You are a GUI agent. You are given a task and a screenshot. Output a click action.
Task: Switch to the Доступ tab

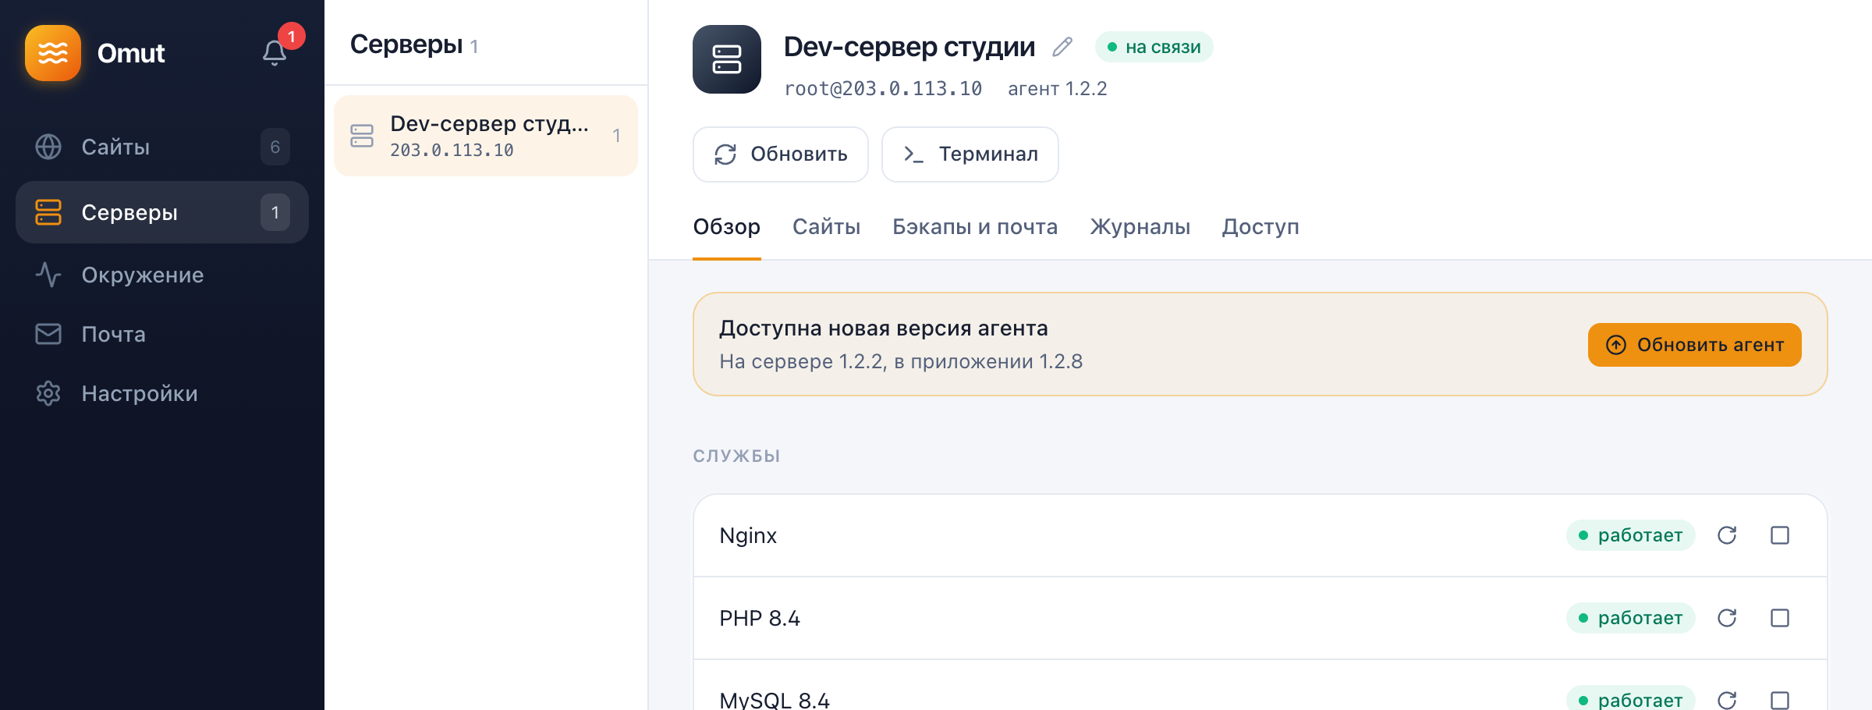1260,227
